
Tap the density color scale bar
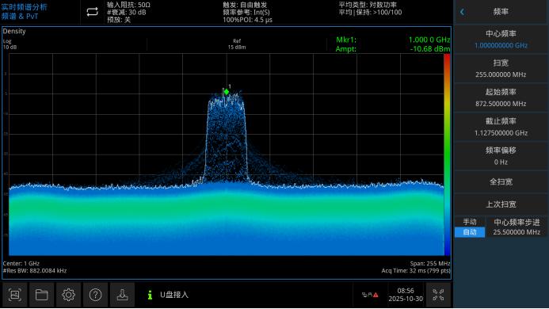point(447,154)
